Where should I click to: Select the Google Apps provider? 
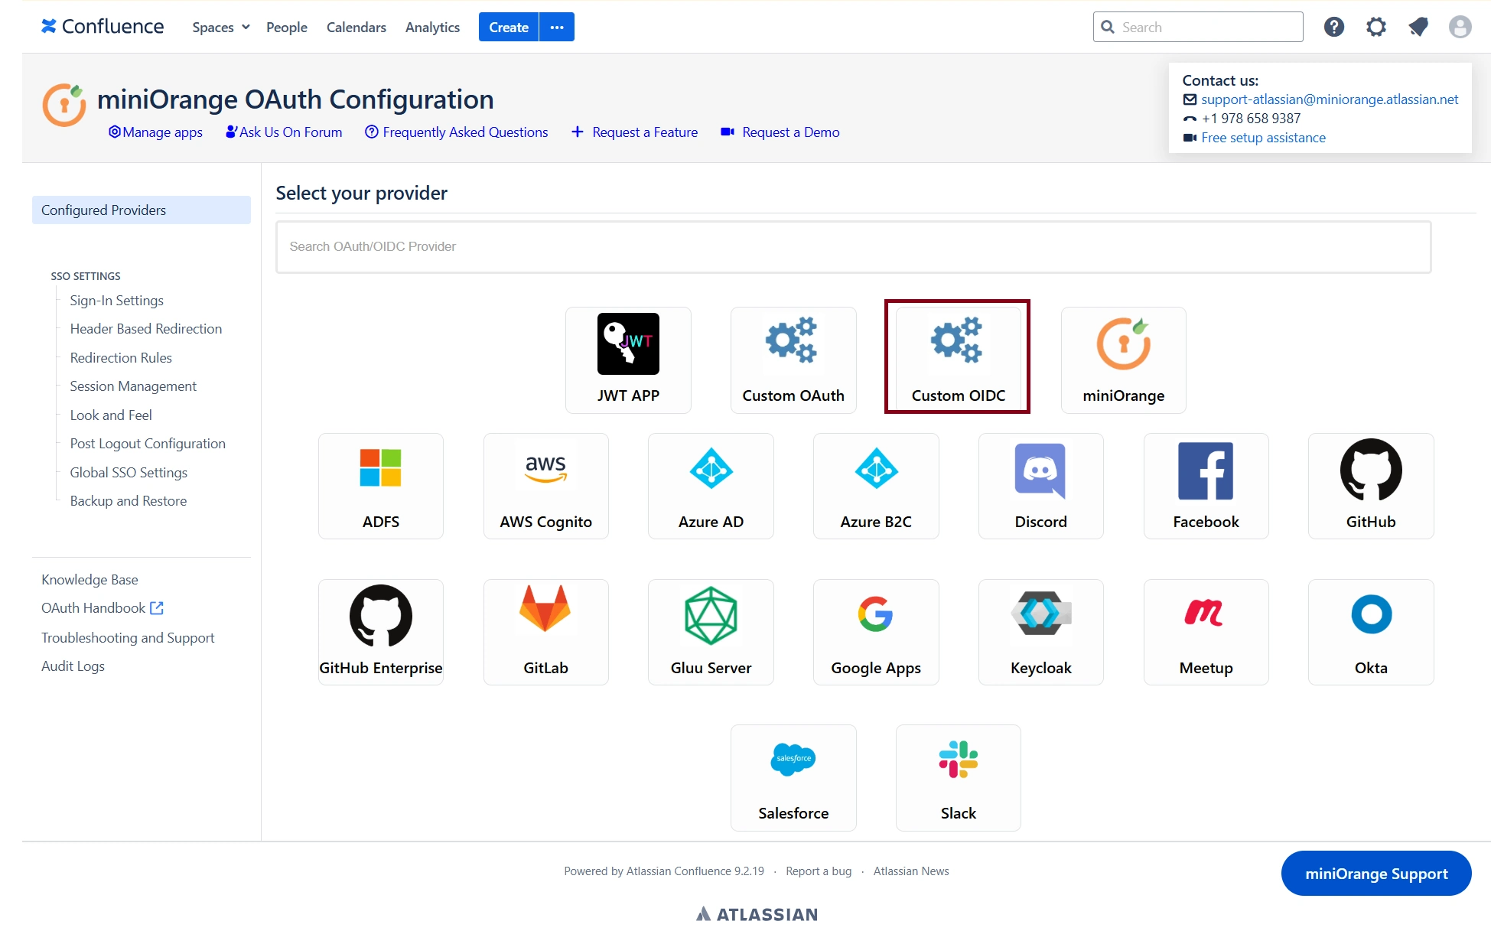876,632
